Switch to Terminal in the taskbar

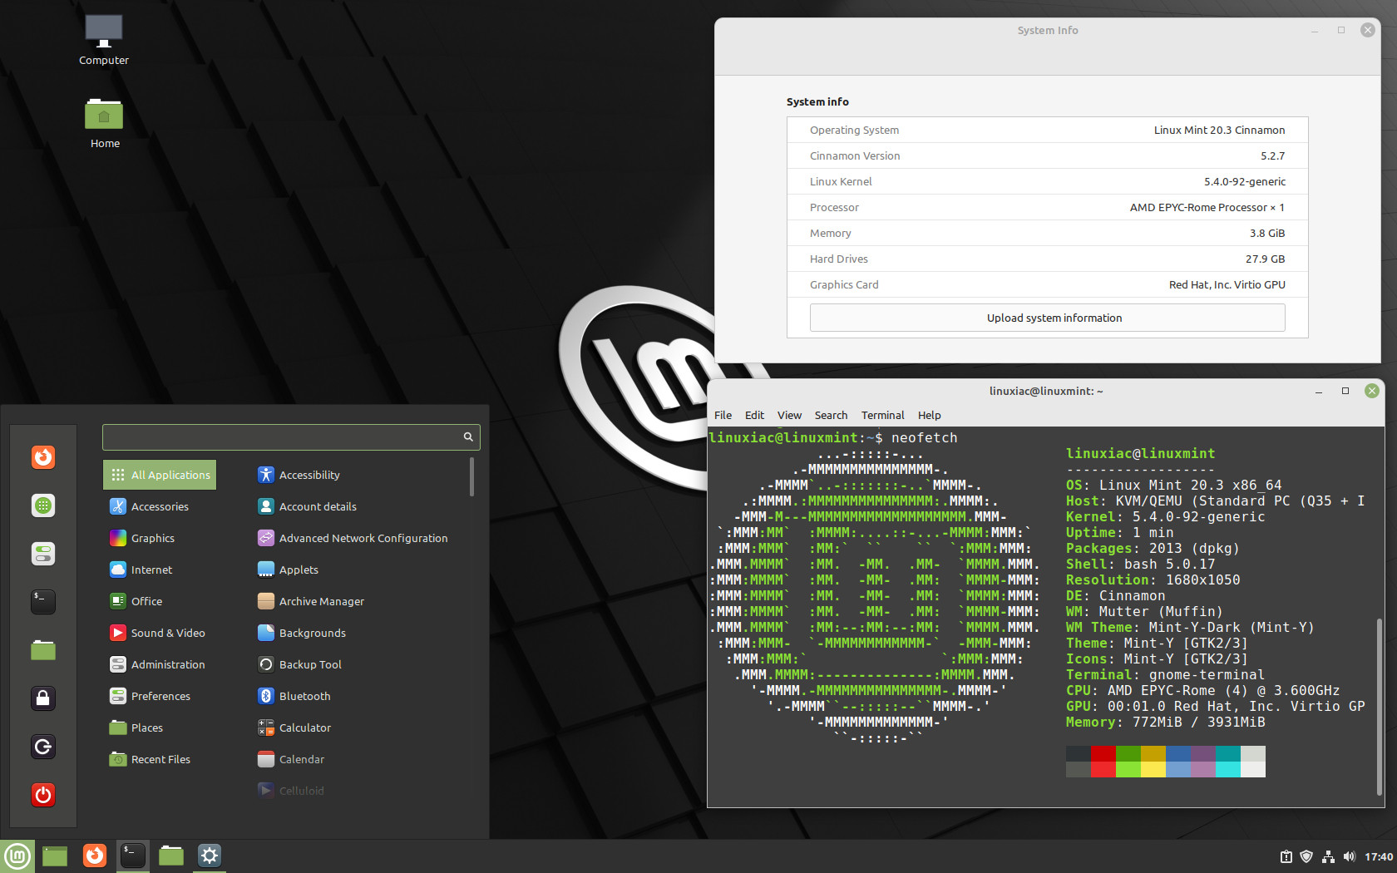pos(133,856)
